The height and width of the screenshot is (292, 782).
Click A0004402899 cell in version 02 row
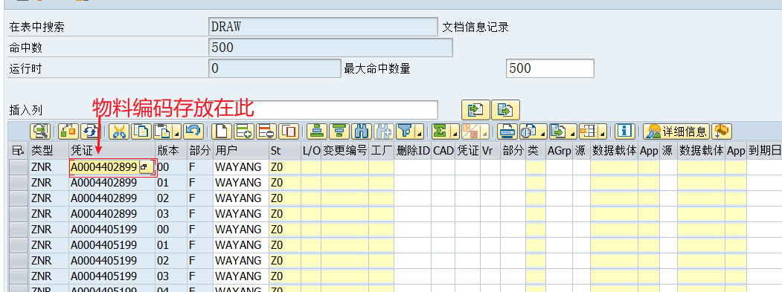click(x=112, y=198)
